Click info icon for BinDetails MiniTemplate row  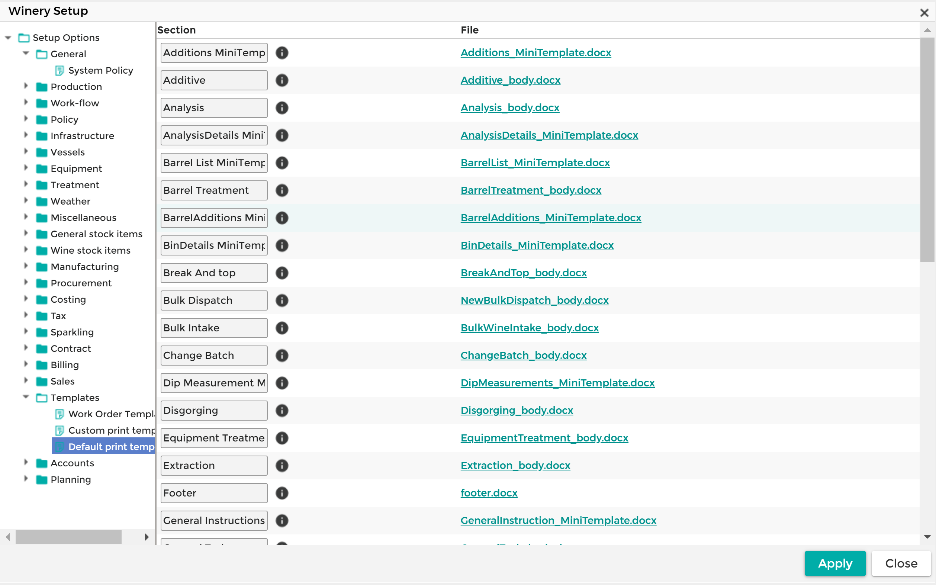coord(282,245)
